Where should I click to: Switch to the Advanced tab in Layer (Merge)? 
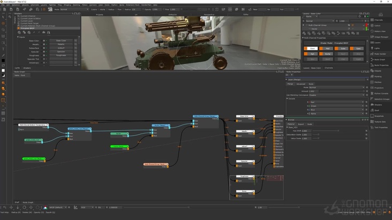[300, 84]
